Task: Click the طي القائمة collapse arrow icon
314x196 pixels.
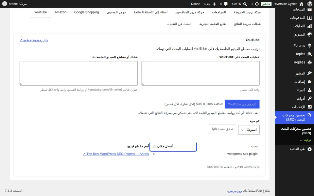Action: pos(310,149)
